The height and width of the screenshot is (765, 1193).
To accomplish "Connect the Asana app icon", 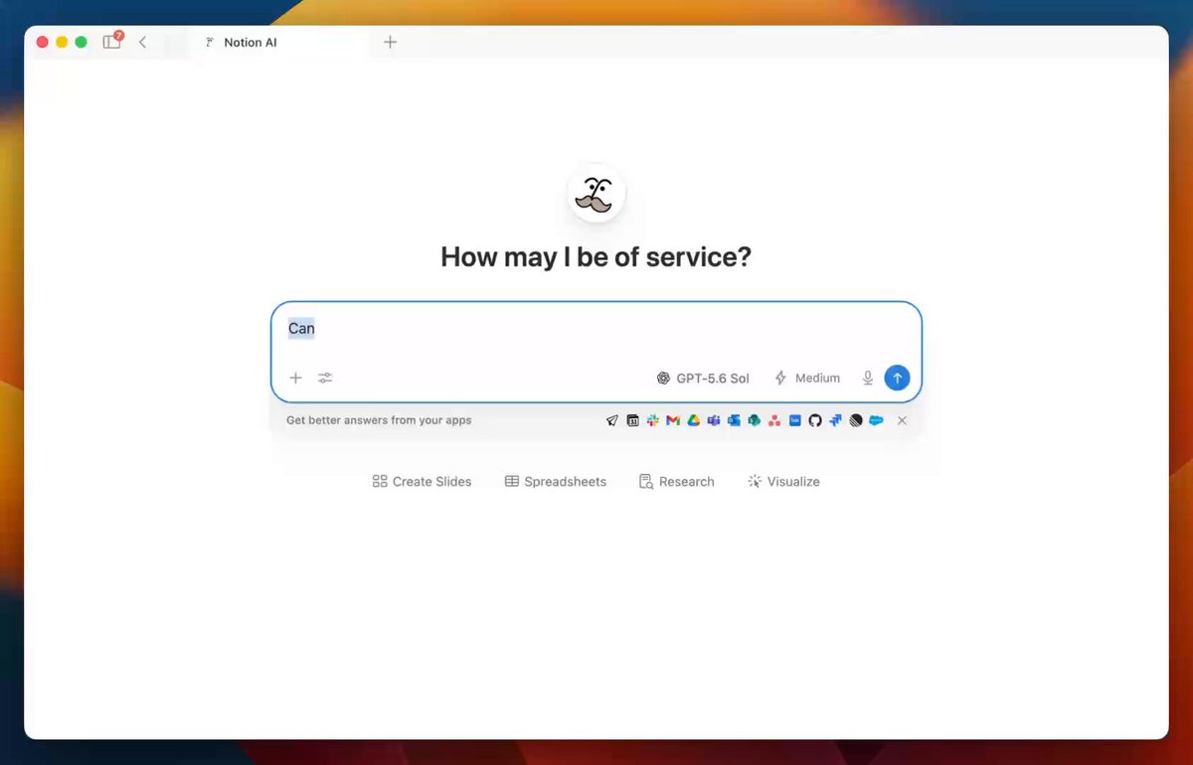I will [x=774, y=420].
